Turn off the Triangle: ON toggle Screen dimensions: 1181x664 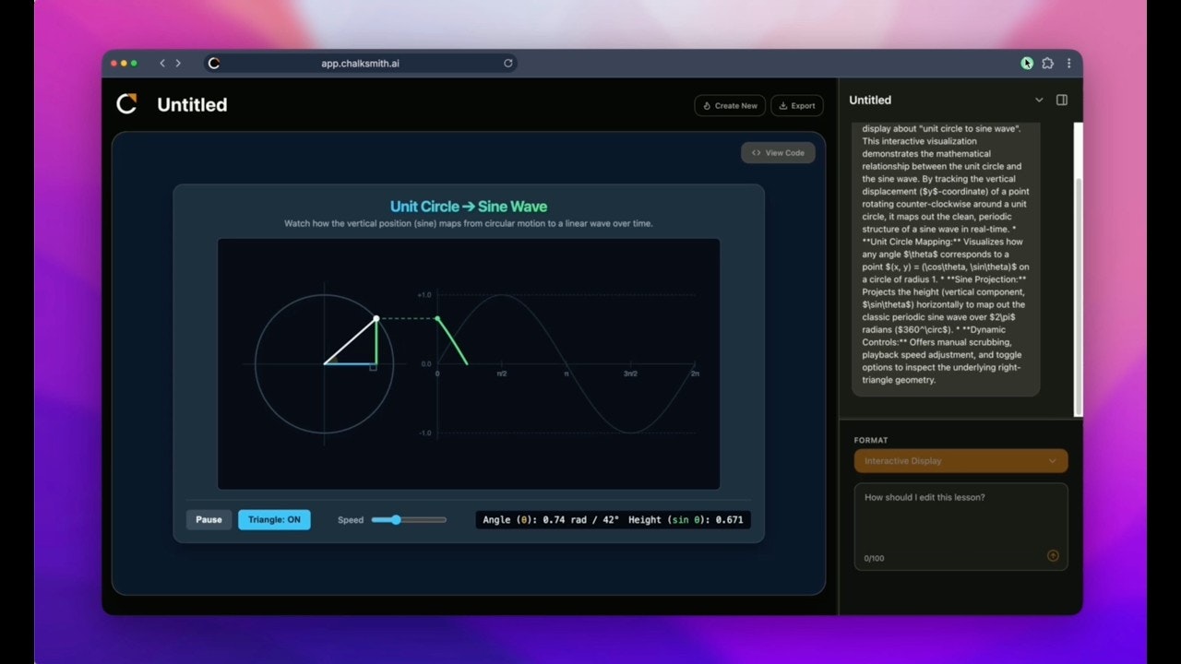pos(274,519)
